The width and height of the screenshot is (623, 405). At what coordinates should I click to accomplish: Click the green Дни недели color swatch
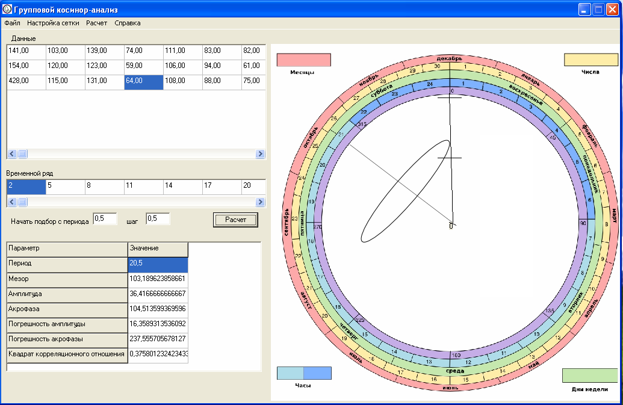590,376
